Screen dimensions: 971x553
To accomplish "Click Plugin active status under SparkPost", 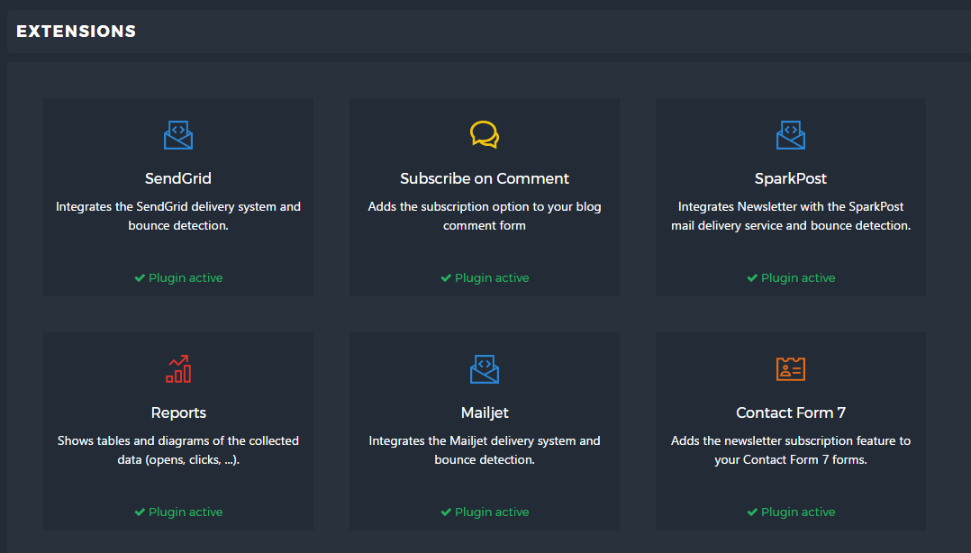I will pos(798,278).
